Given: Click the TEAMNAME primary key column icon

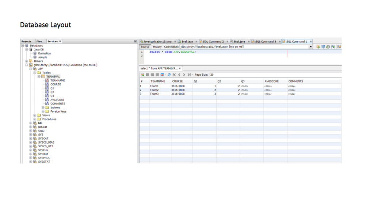Looking at the screenshot, I should [47, 80].
